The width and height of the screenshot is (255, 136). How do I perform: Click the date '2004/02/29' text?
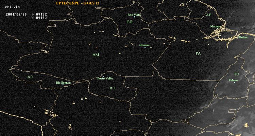16,14
